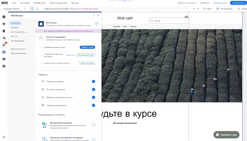Screen dimensions: 247x141
Task: Open the Site Design icon
Action: tap(4, 38)
